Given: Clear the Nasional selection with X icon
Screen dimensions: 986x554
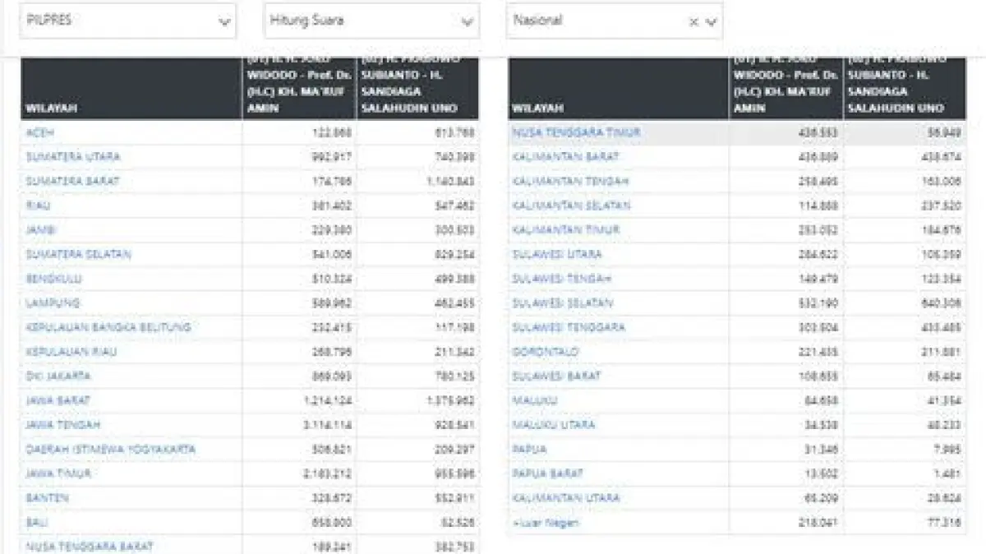Looking at the screenshot, I should pyautogui.click(x=693, y=22).
